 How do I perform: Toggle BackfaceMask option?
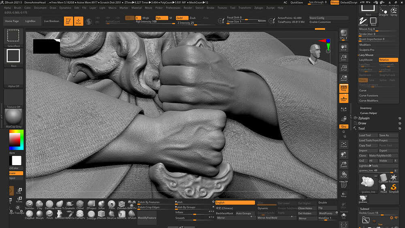pos(225,213)
